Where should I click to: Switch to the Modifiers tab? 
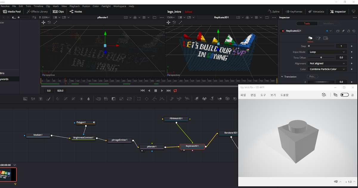click(x=328, y=23)
